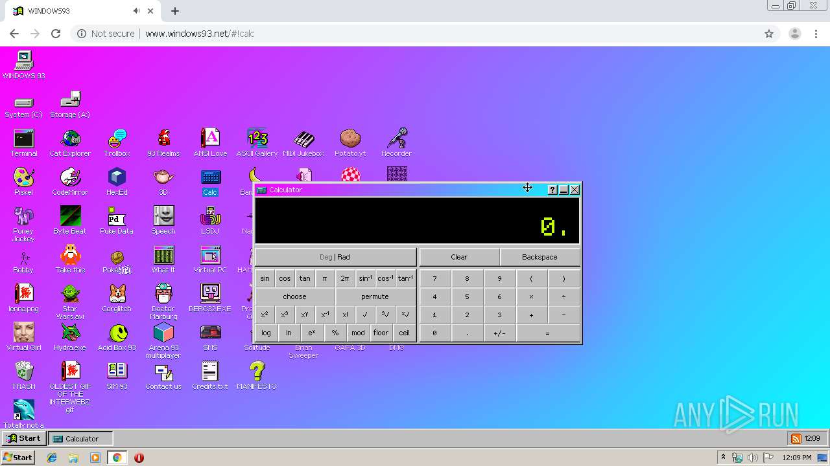Click the host Windows Start button
The image size is (830, 466).
(18, 457)
